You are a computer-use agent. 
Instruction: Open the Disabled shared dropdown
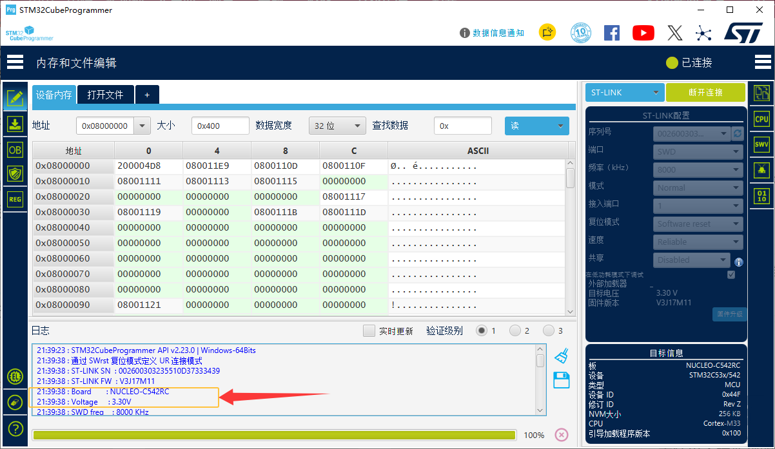pos(692,260)
